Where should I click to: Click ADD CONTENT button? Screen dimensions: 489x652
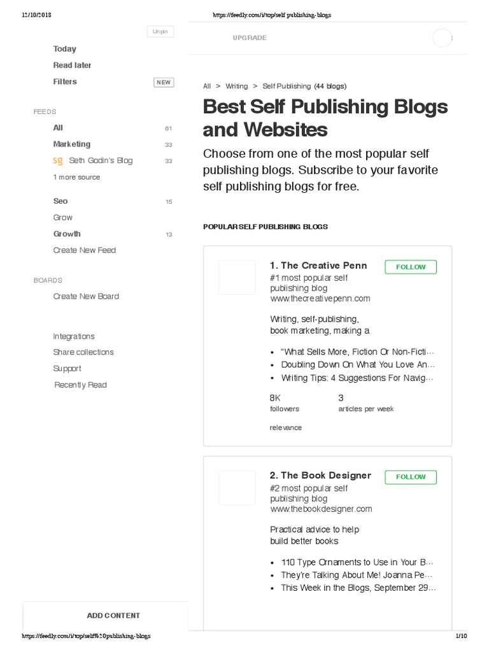113,616
